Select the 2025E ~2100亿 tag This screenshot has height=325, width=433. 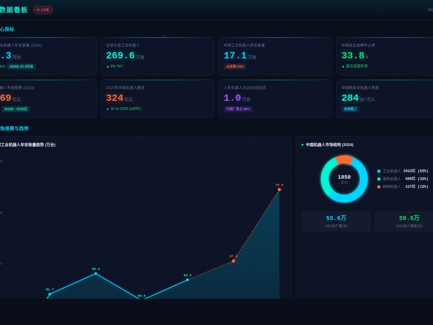16,109
